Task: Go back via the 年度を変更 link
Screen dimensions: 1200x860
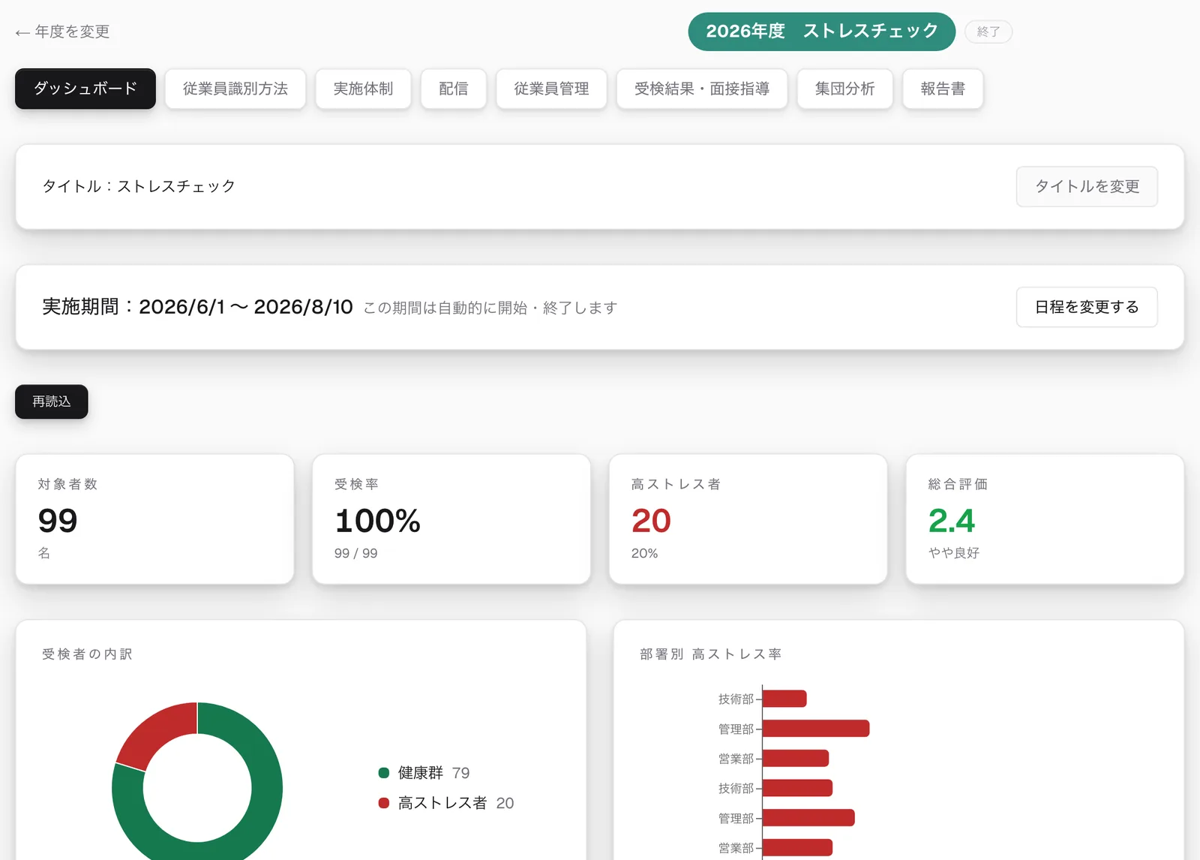Action: pyautogui.click(x=63, y=32)
